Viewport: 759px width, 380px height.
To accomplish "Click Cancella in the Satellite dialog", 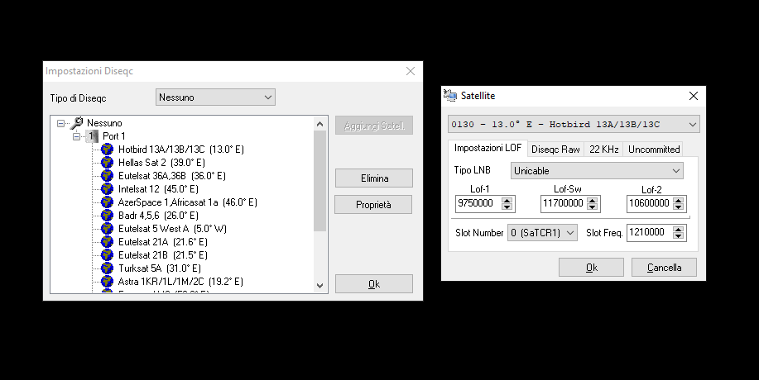I will [x=664, y=268].
